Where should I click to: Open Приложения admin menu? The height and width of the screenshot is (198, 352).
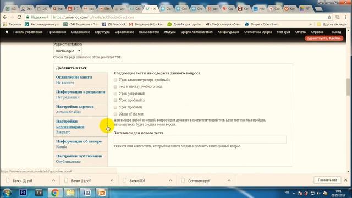click(57, 32)
